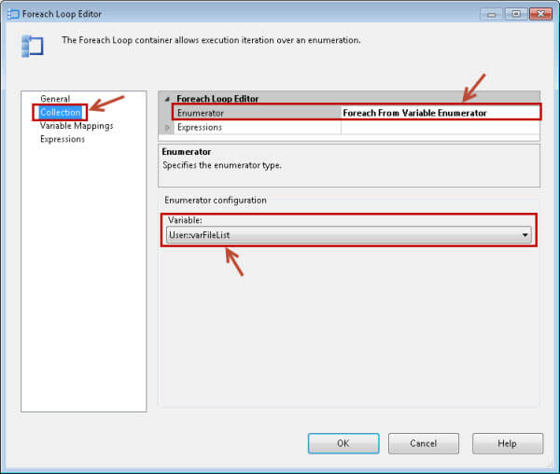Viewport: 560px width, 474px height.
Task: Click the Expressions property value cell
Action: point(440,128)
